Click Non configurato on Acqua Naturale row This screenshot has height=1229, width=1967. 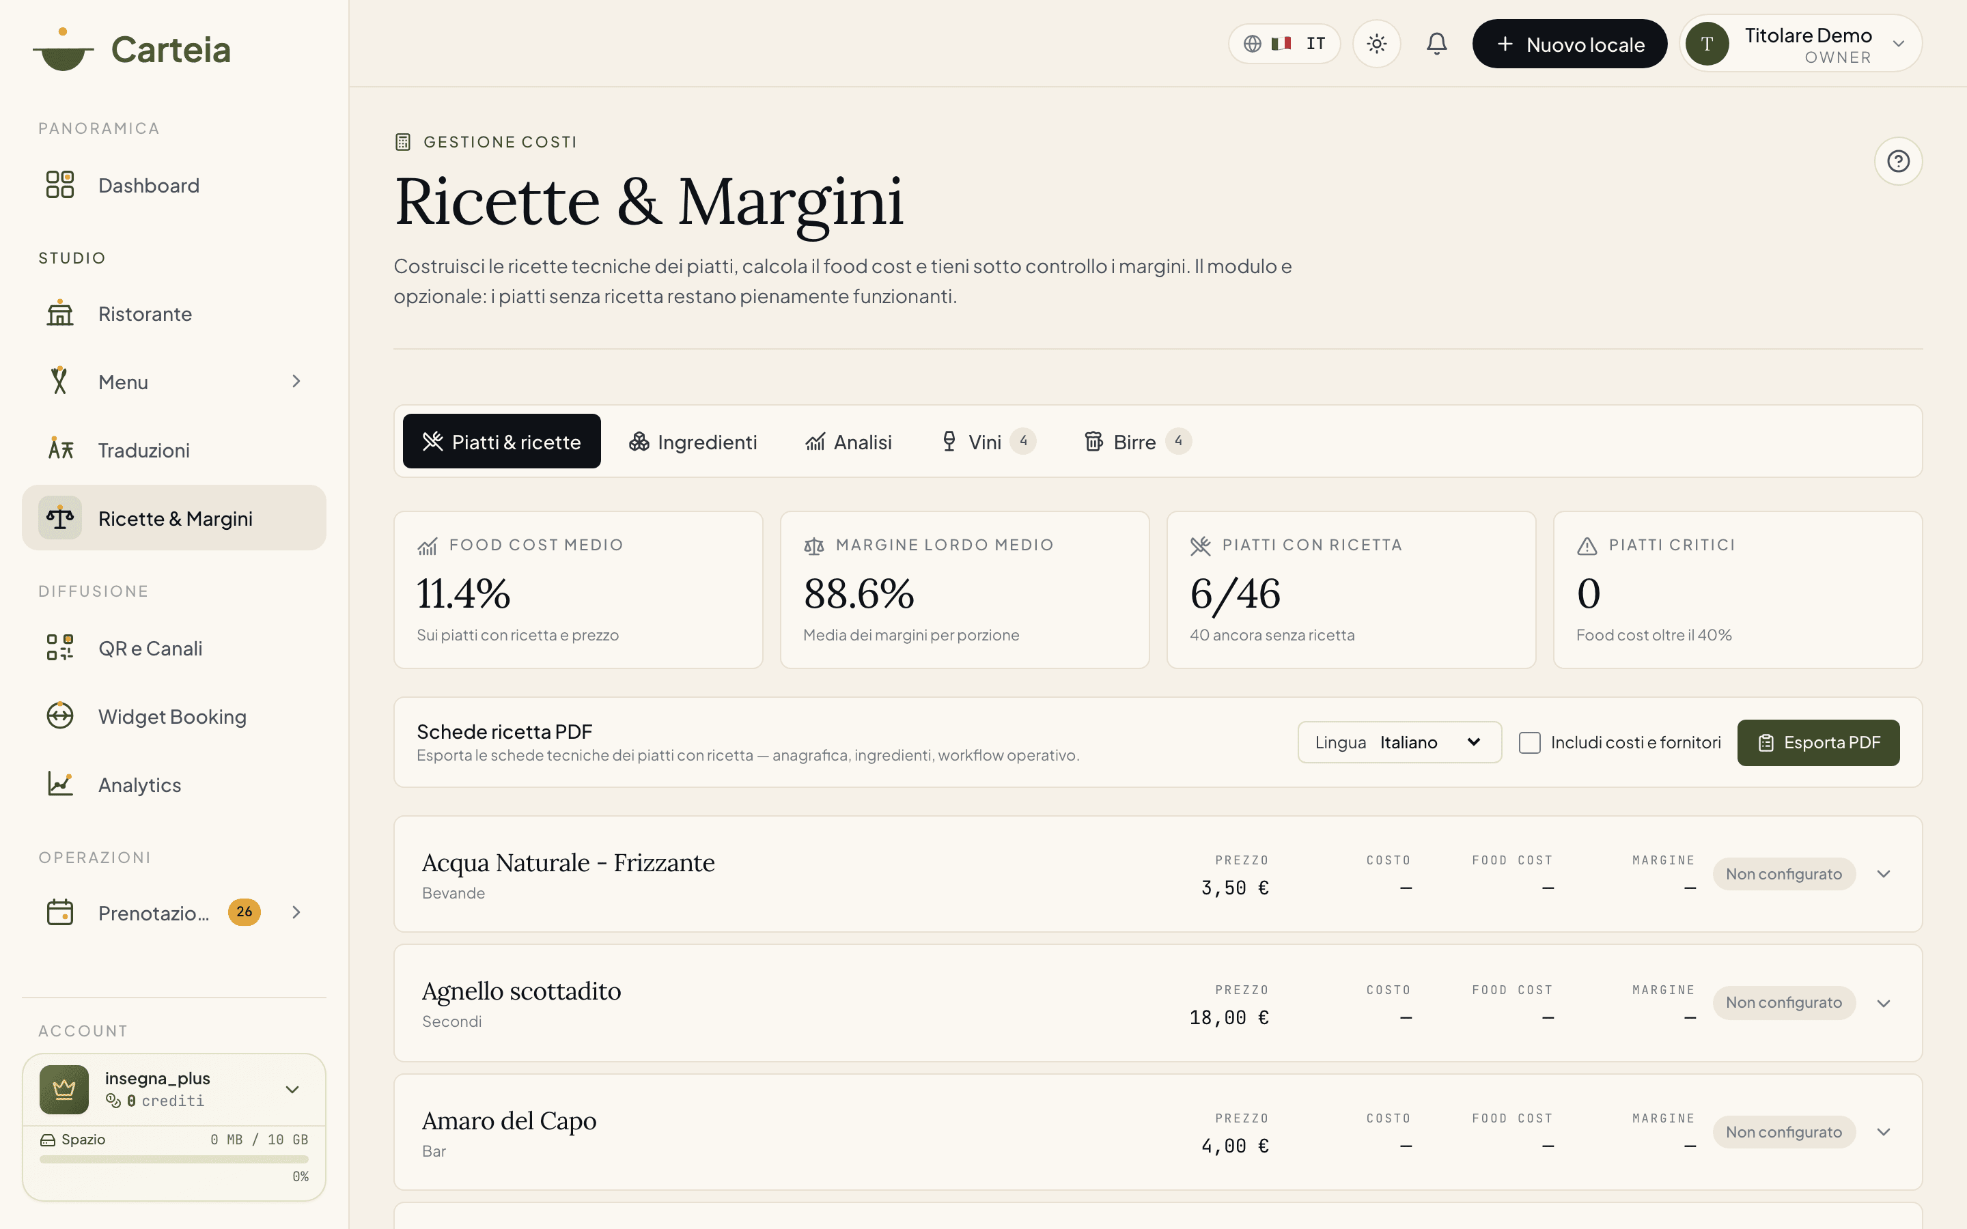(1783, 874)
